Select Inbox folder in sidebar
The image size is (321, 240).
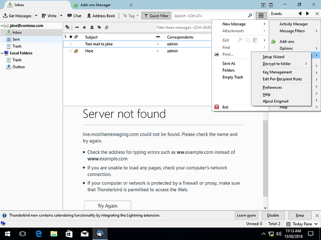[x=31, y=32]
